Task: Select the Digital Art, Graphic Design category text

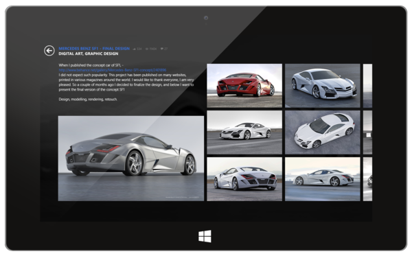Action: tap(89, 54)
